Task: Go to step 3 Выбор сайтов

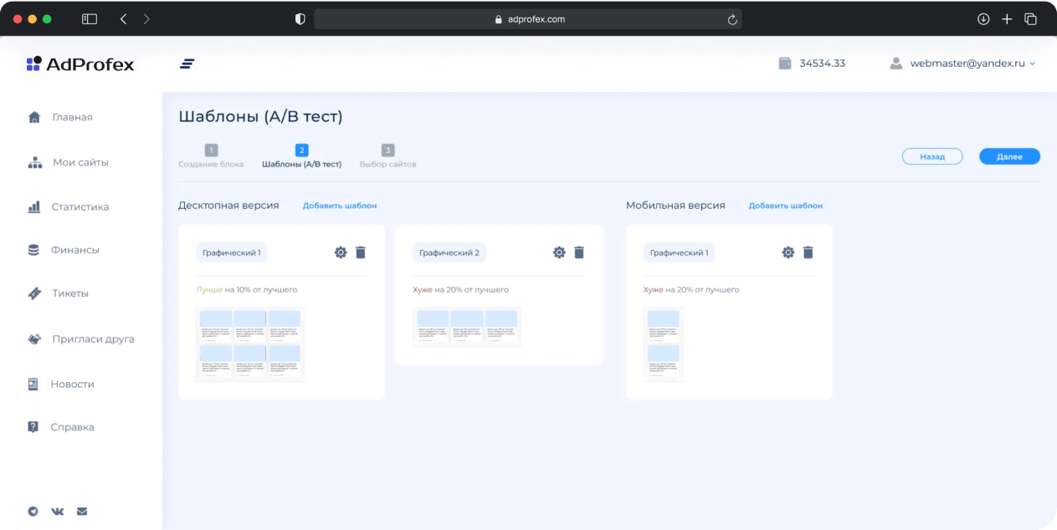Action: click(x=387, y=156)
